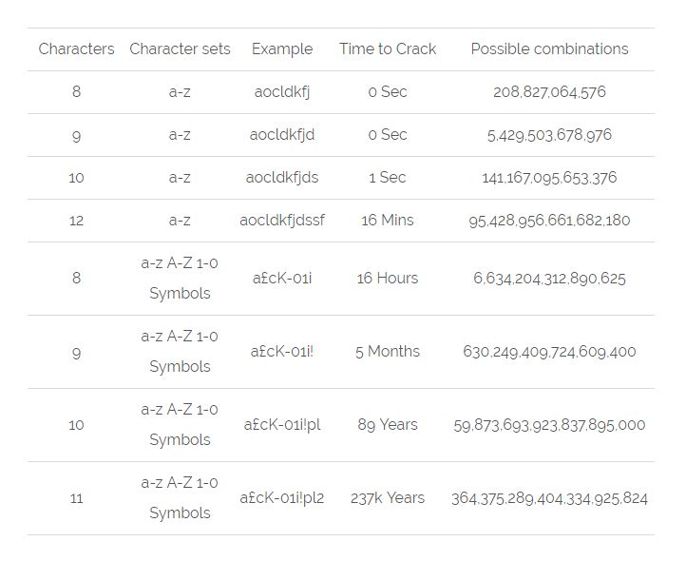Viewport: 686px width, 561px height.
Task: Select the example password a£cK-01i!pl2
Action: pyautogui.click(x=282, y=498)
